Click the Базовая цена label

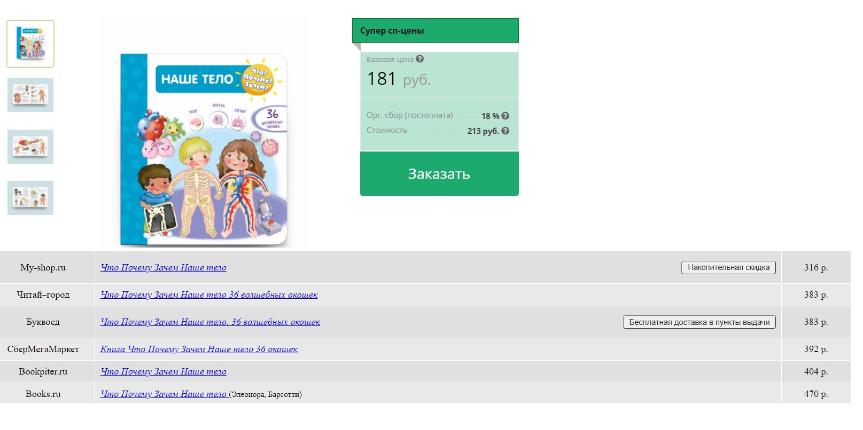coord(390,59)
